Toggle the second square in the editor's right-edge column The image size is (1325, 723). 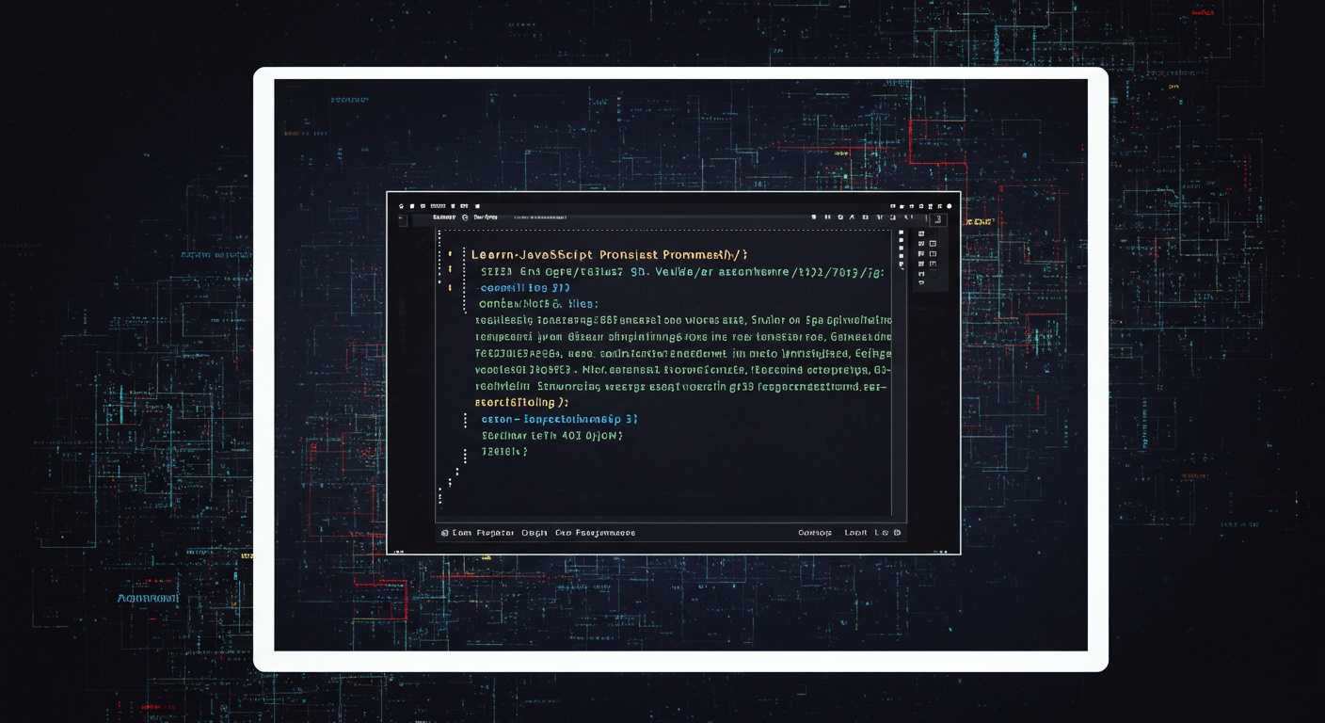[901, 240]
